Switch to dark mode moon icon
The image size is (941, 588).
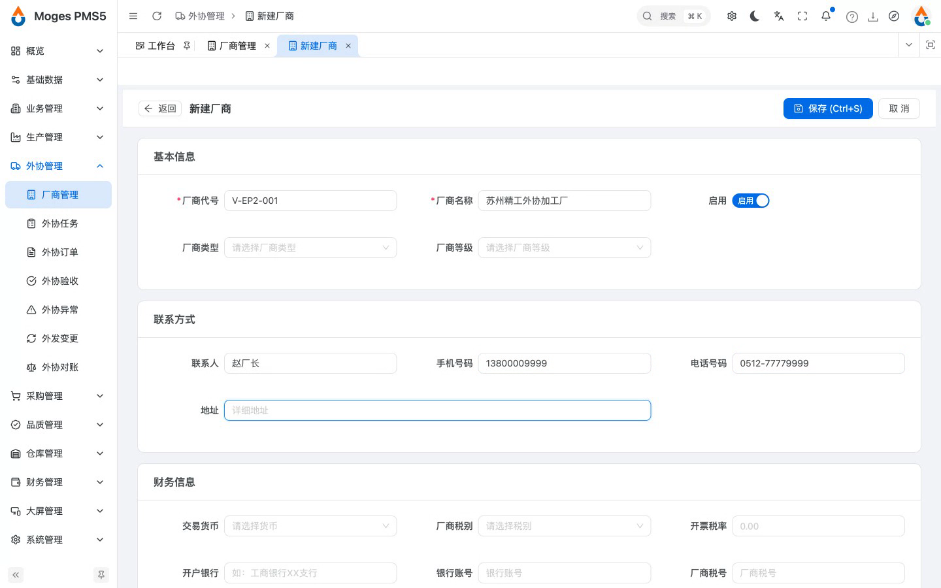(x=755, y=16)
